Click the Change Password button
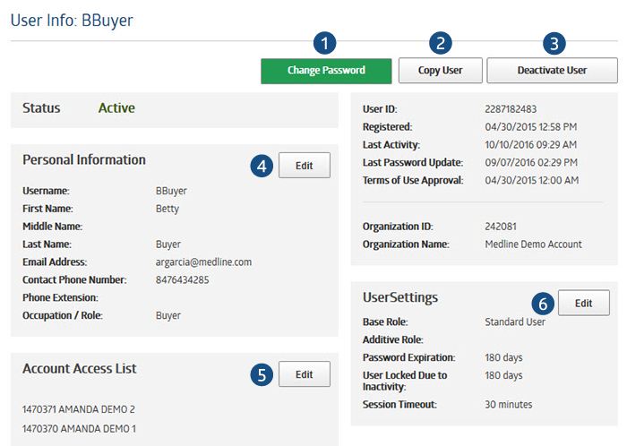 pyautogui.click(x=326, y=71)
